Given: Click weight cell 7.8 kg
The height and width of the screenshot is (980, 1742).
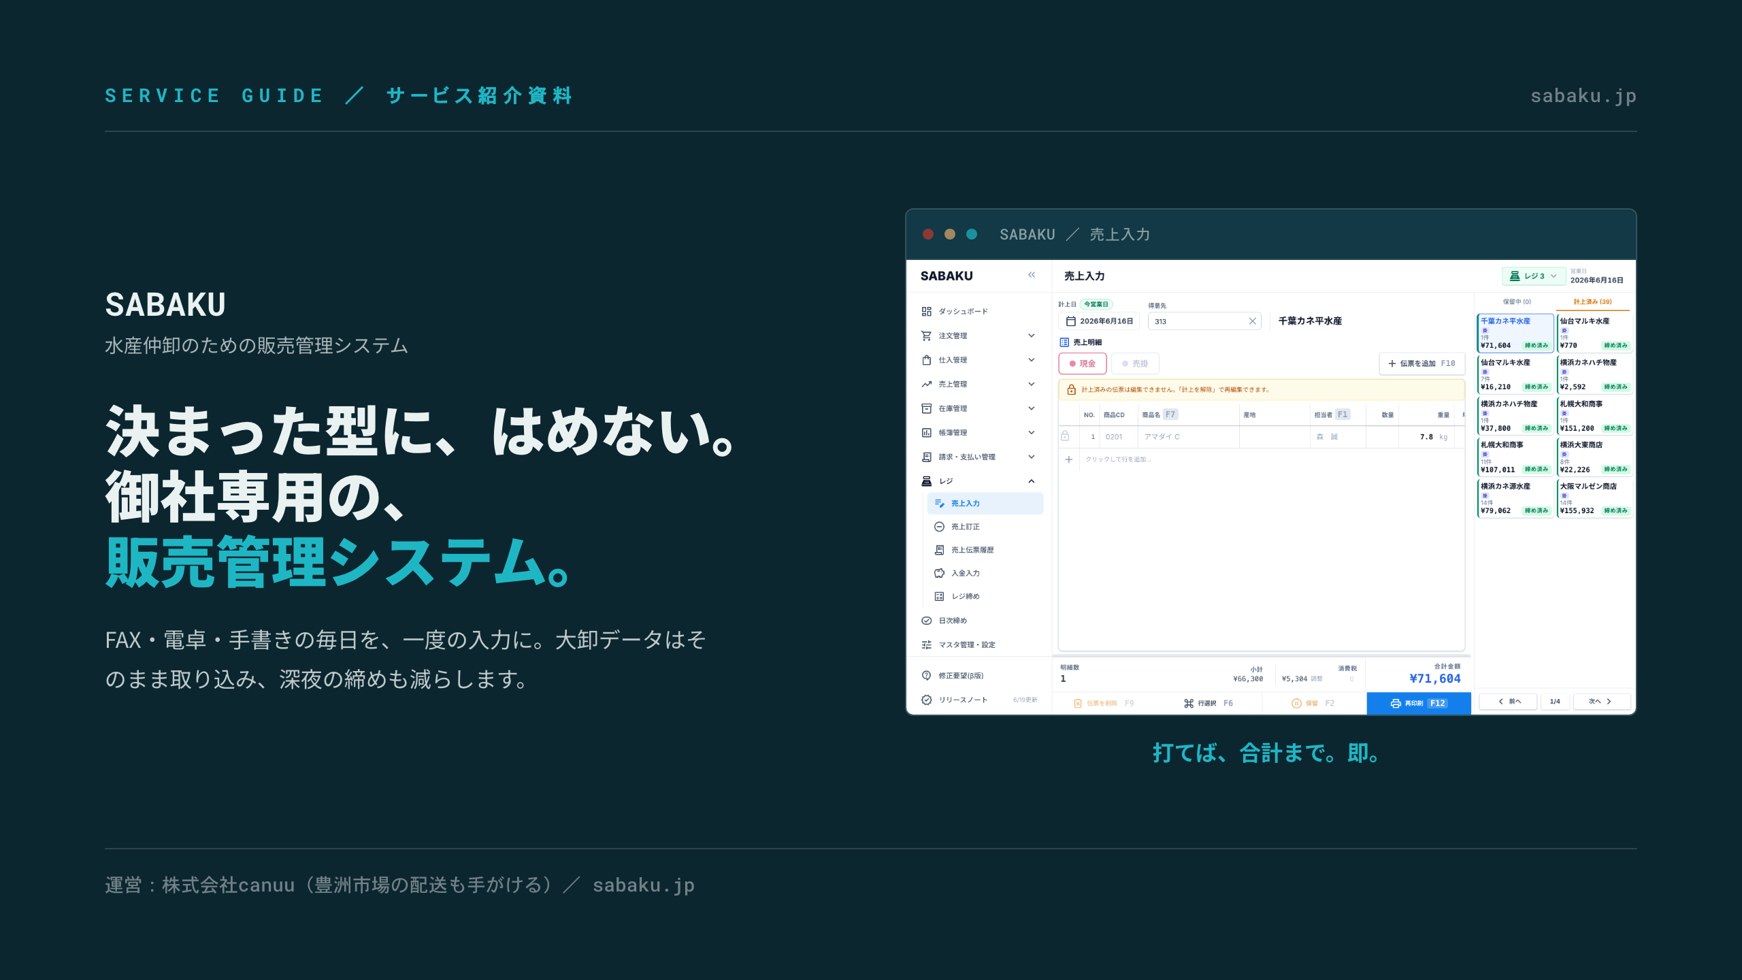Looking at the screenshot, I should (1426, 437).
